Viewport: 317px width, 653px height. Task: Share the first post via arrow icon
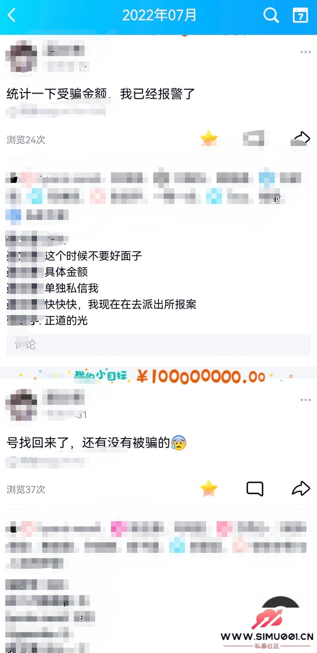click(301, 138)
